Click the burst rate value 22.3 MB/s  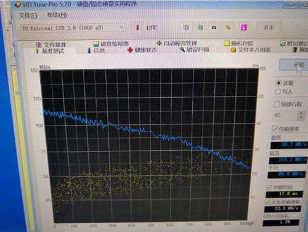283,209
